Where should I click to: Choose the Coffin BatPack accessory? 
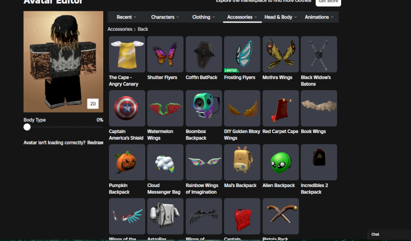pyautogui.click(x=203, y=54)
